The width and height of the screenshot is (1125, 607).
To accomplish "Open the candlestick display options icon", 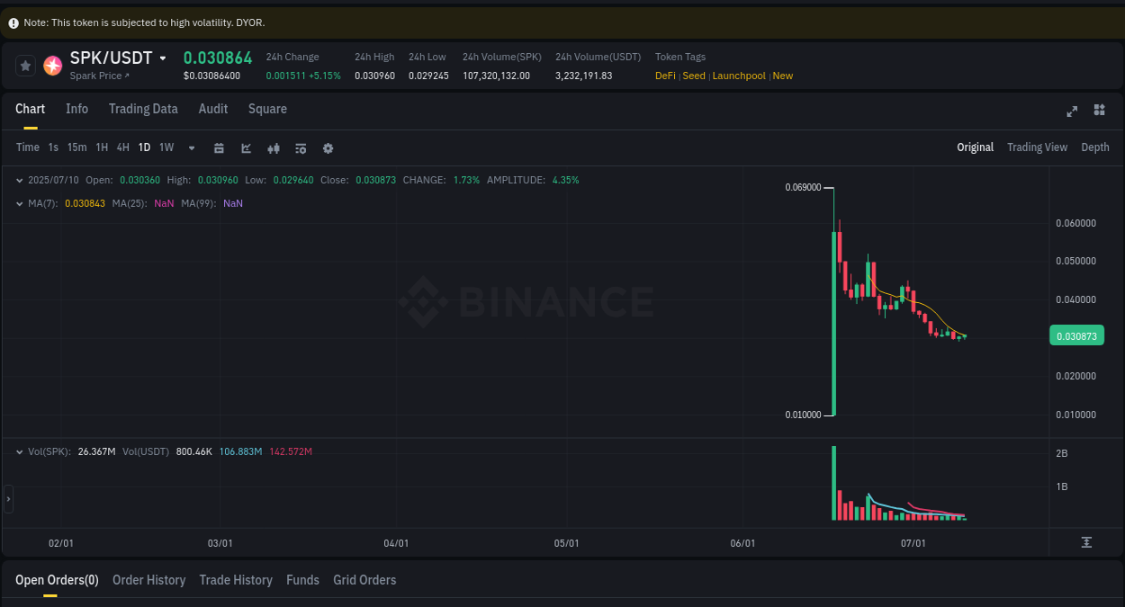I will (x=274, y=147).
